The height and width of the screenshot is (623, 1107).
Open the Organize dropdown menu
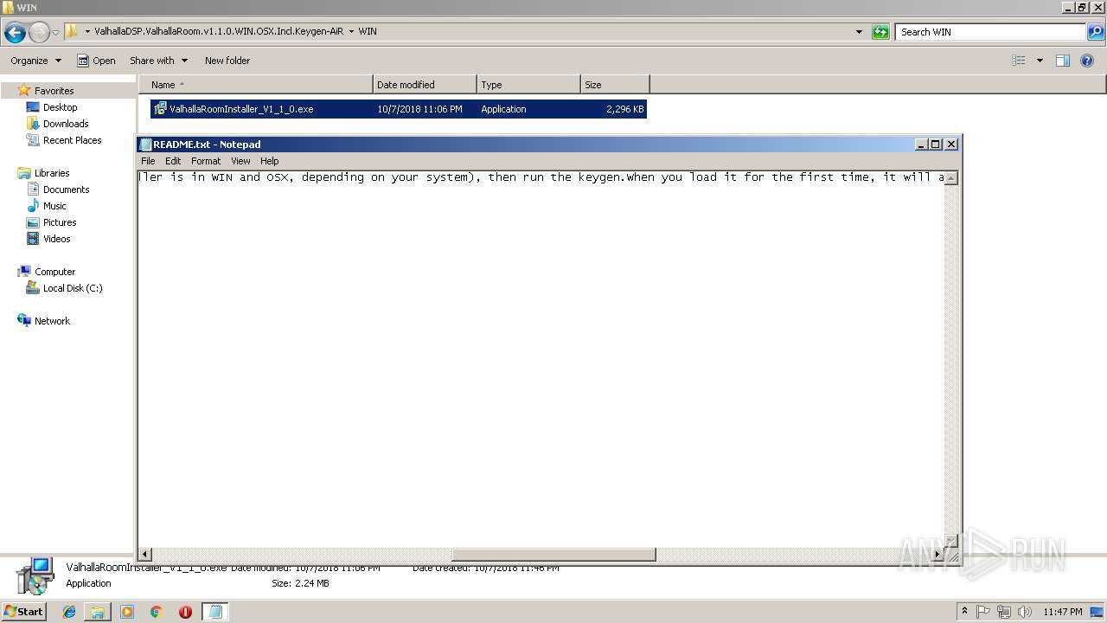pos(36,61)
